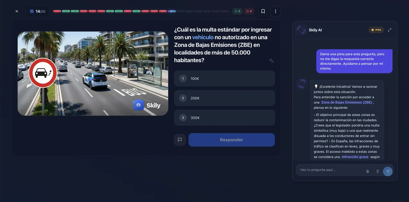Click the green correct answers counter showing 5
Viewport: 409px width, 202px height.
coord(237,11)
